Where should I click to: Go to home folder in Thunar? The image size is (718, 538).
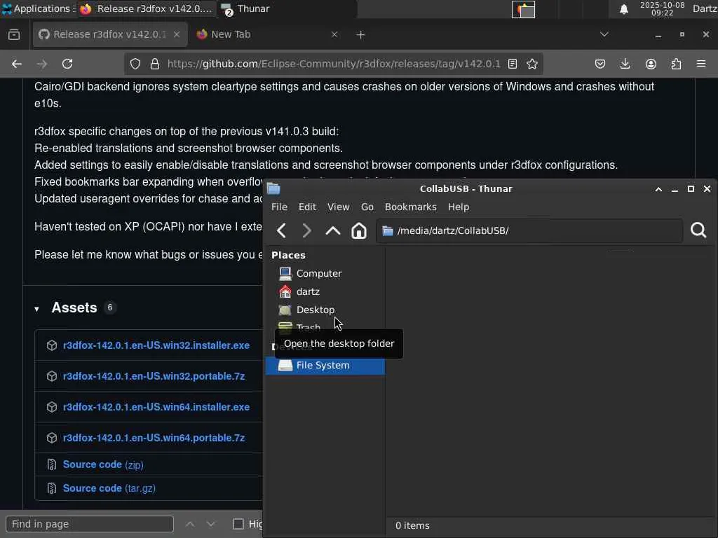[359, 230]
